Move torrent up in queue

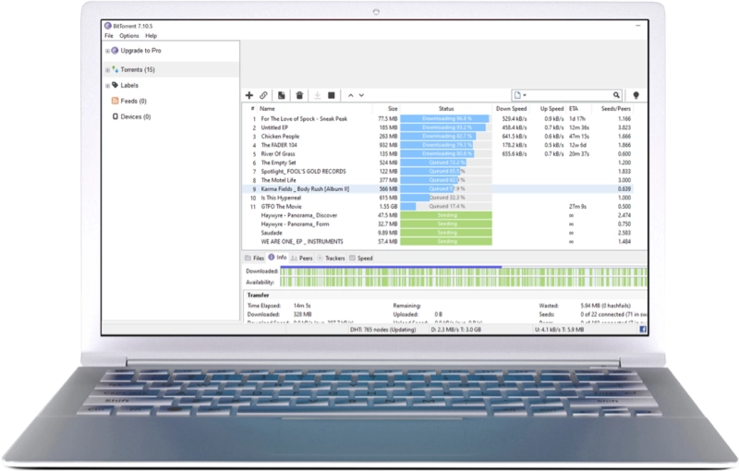click(351, 95)
